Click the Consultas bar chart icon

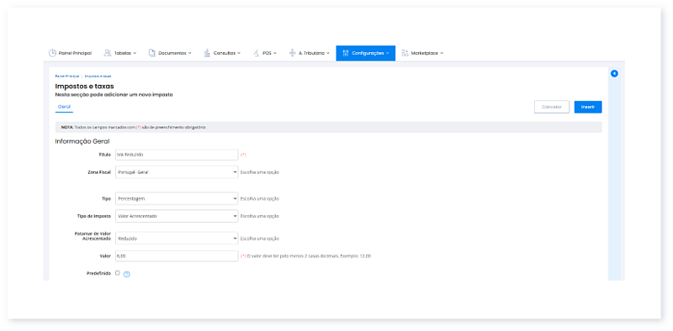(207, 53)
